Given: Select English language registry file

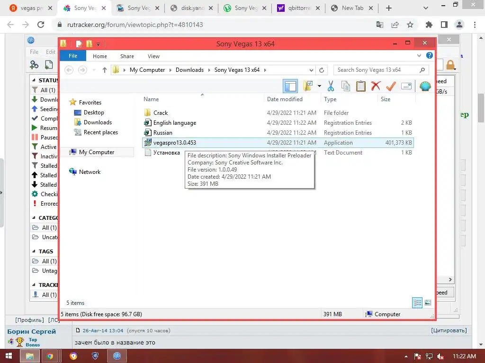Looking at the screenshot, I should coord(175,123).
